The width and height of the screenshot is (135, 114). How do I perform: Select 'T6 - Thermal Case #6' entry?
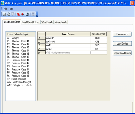(x=18, y=57)
